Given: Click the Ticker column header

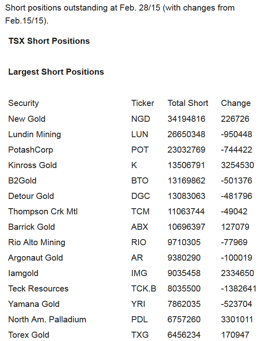Looking at the screenshot, I should point(143,103).
